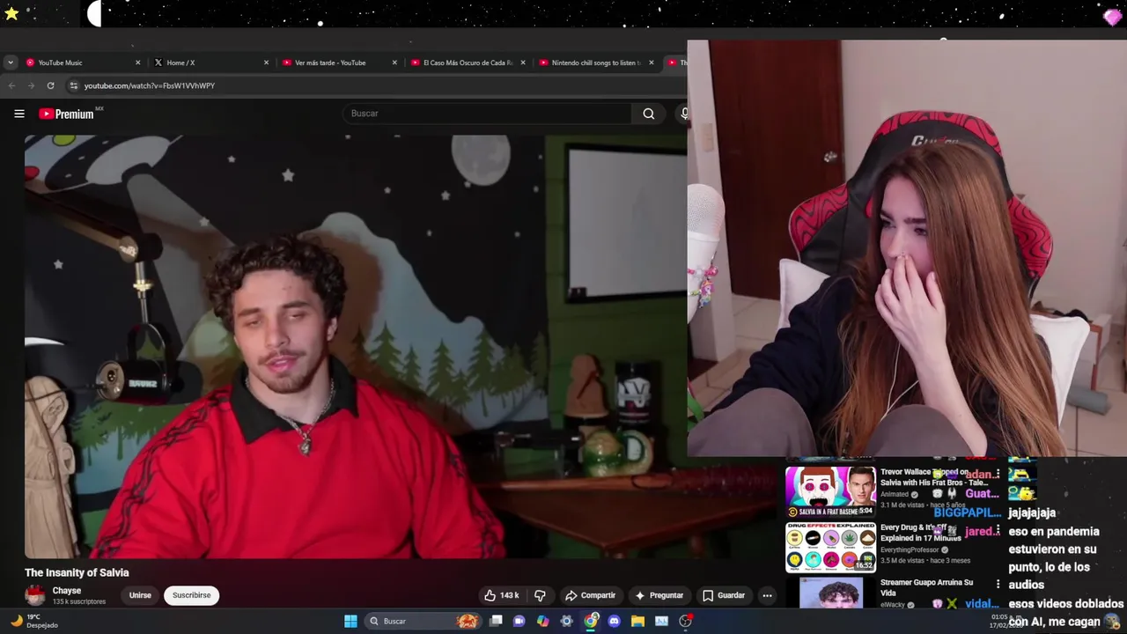
Task: Switch to 'Ver más tarde - YouTube' tab
Action: (x=339, y=63)
